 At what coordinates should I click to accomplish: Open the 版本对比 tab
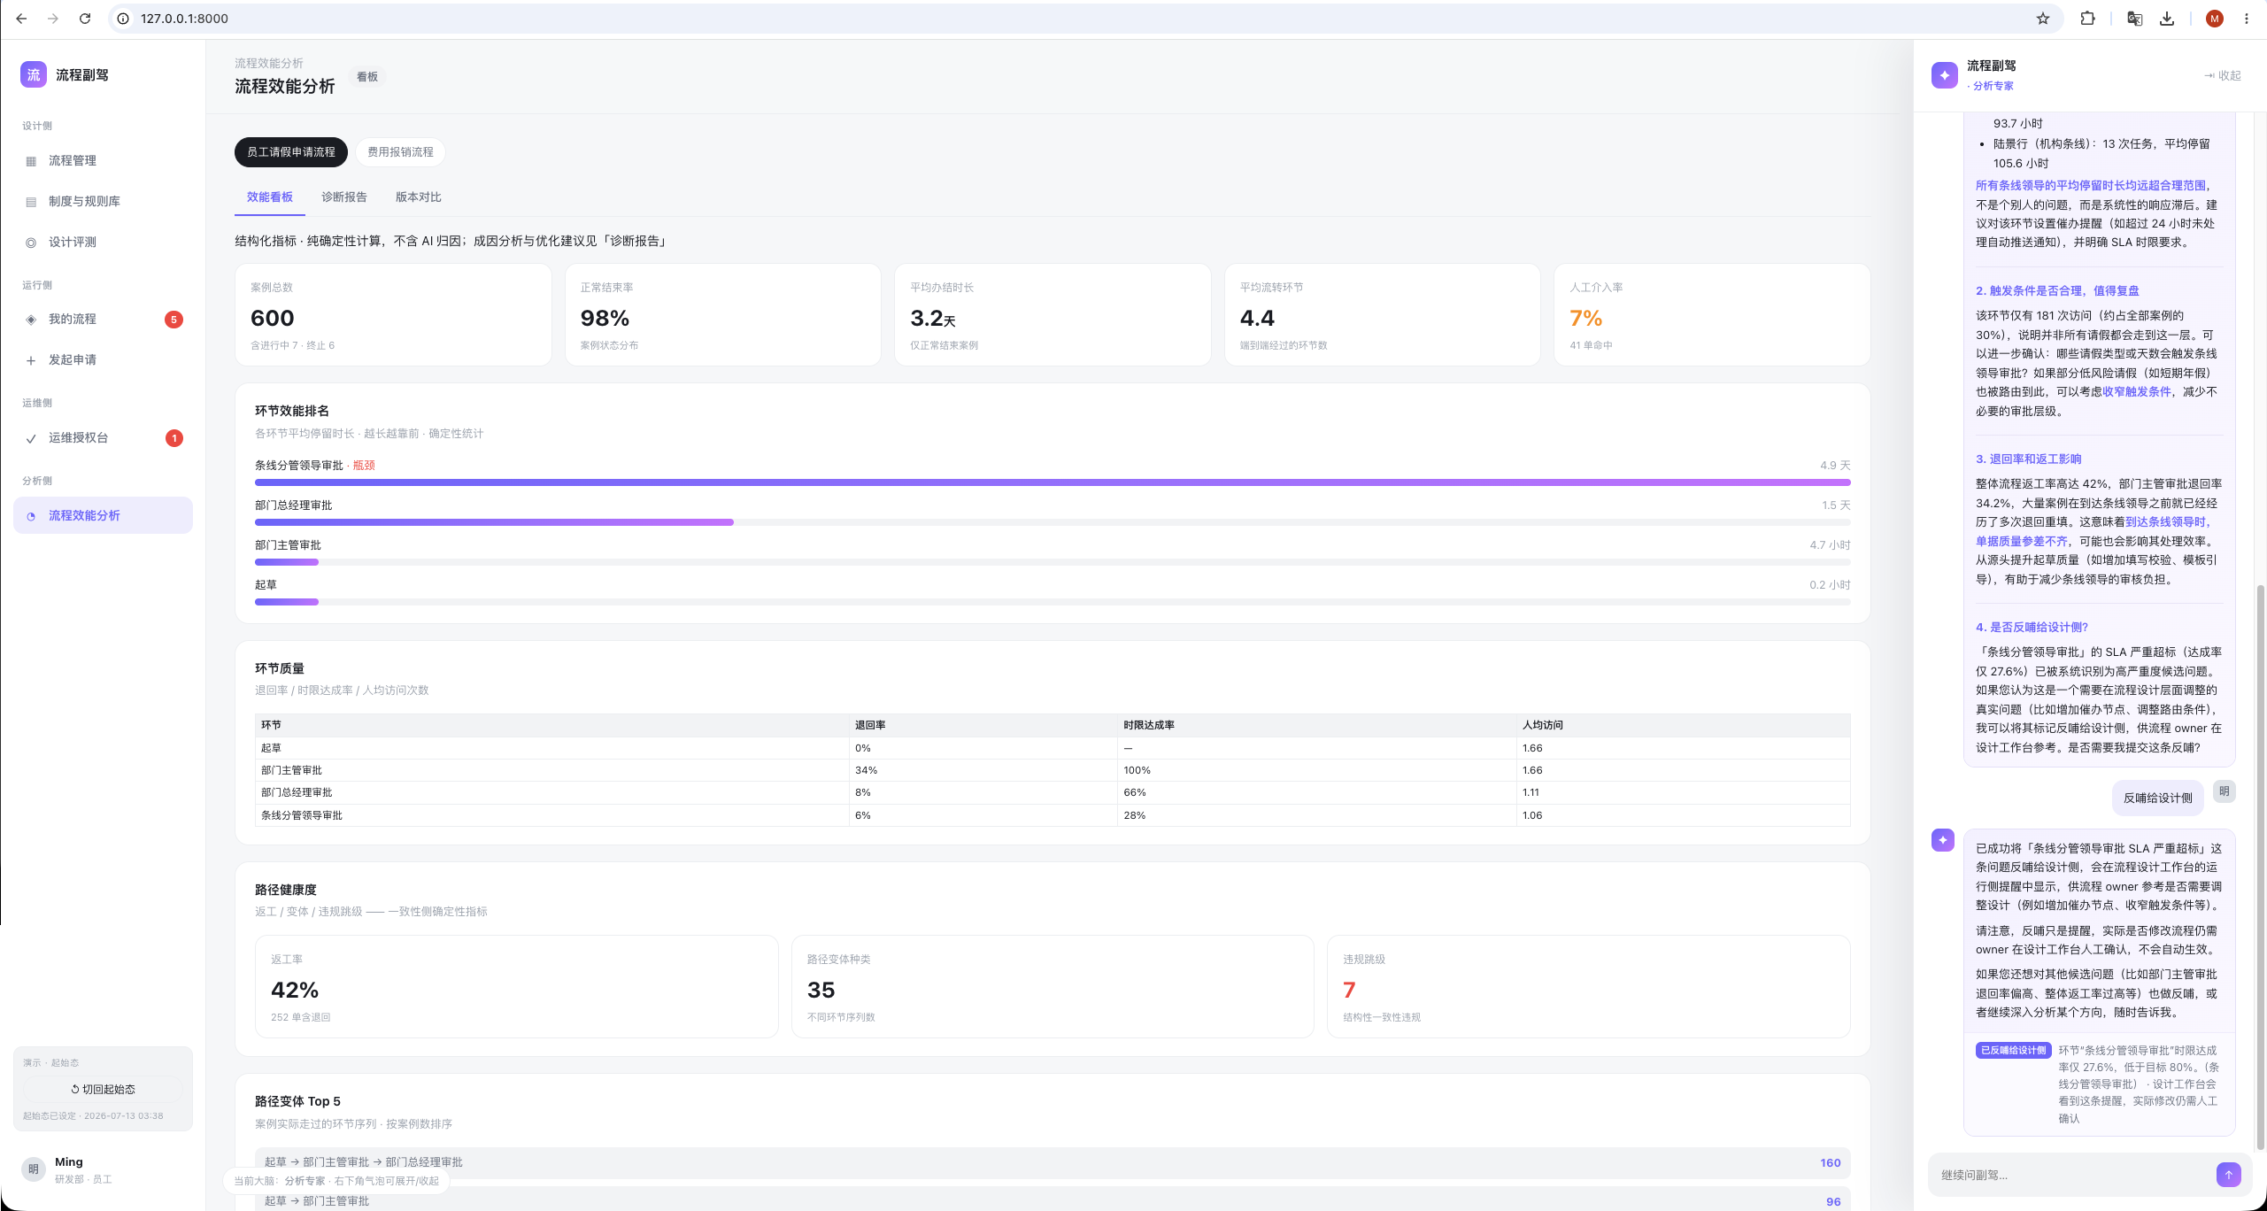point(418,197)
